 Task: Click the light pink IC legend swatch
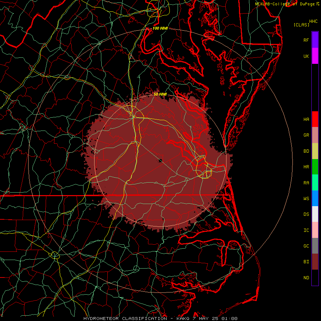[x=315, y=230]
